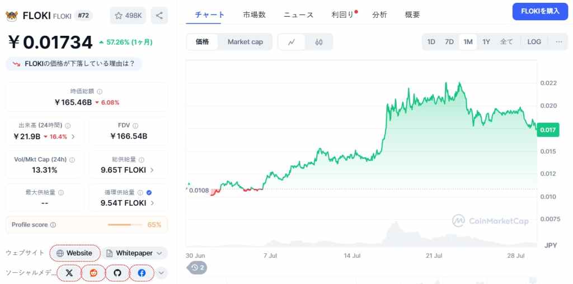Open the chart more options menu
Screen dimensions: 573x284
pyautogui.click(x=559, y=41)
